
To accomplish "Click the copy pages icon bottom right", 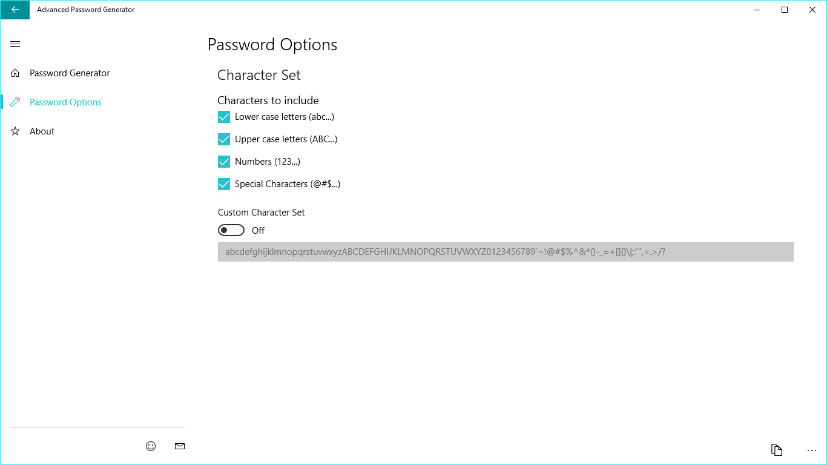I will coord(777,450).
